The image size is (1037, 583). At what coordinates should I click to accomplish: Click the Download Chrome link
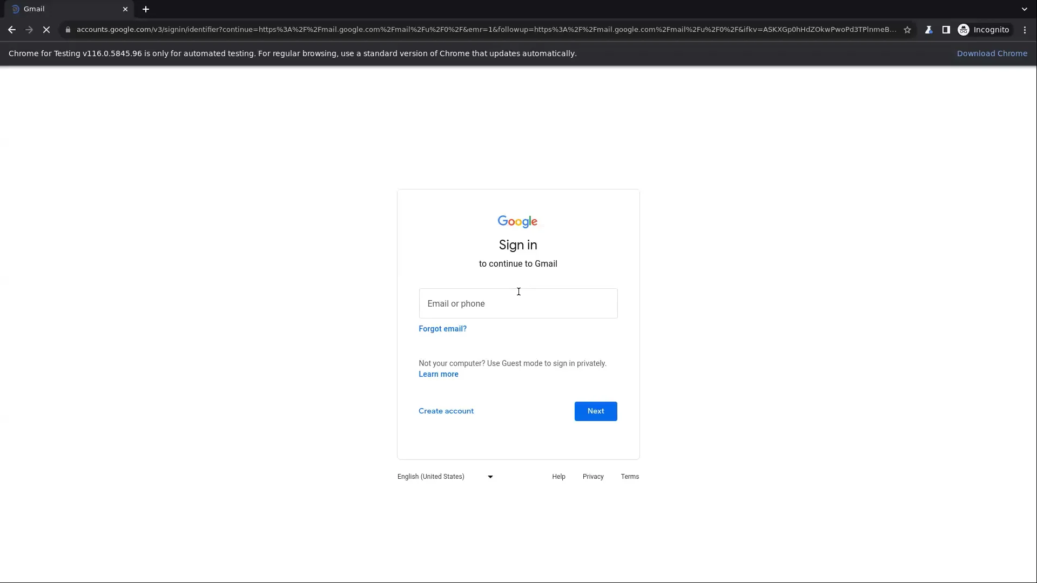point(992,53)
